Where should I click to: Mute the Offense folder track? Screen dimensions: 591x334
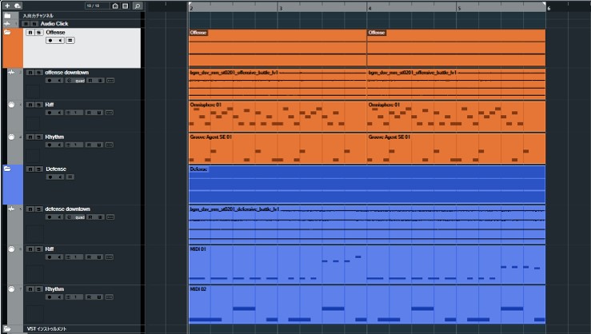click(30, 33)
